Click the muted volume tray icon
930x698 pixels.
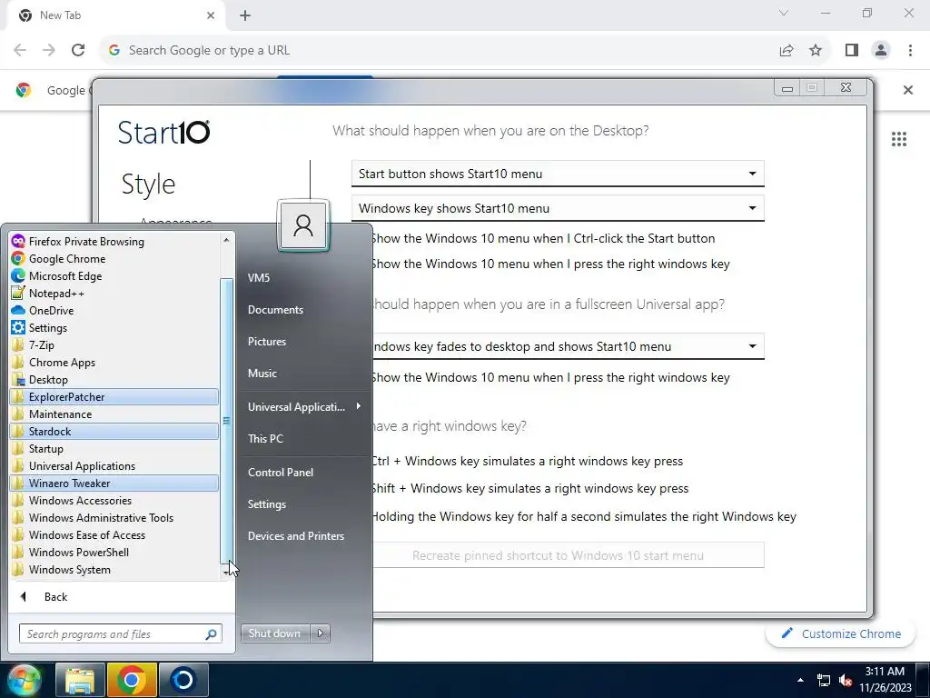click(846, 680)
